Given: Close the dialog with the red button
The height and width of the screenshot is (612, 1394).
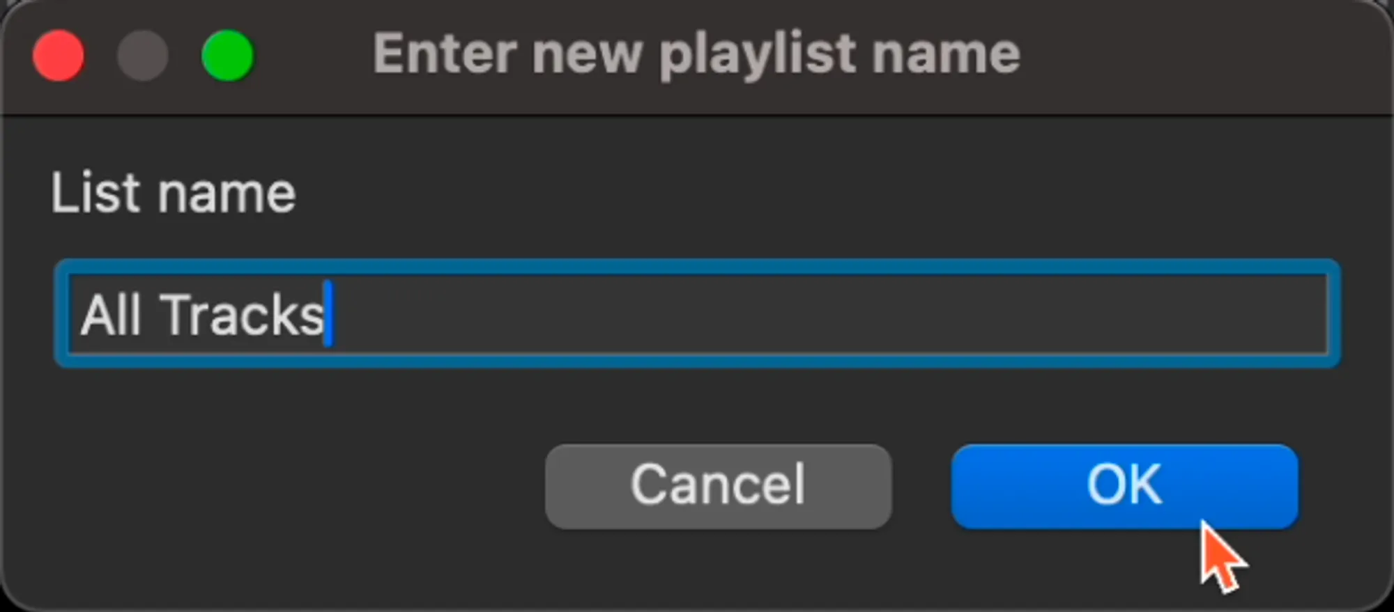Looking at the screenshot, I should [x=59, y=55].
